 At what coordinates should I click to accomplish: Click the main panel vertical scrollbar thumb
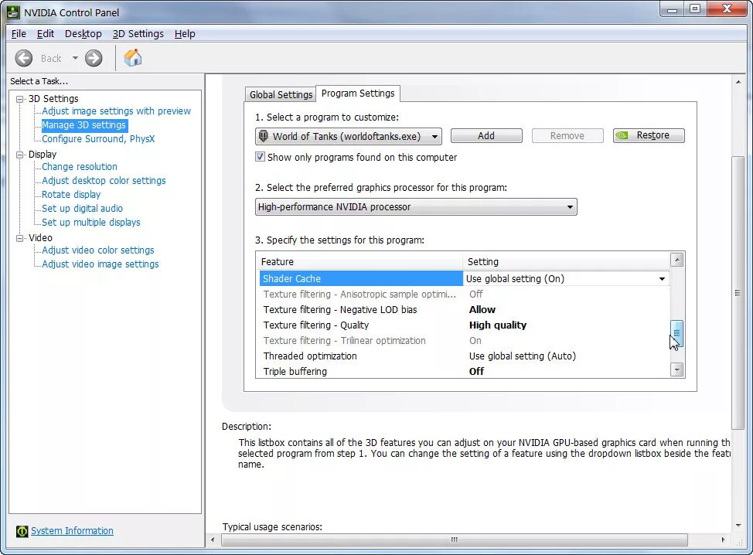[738, 293]
